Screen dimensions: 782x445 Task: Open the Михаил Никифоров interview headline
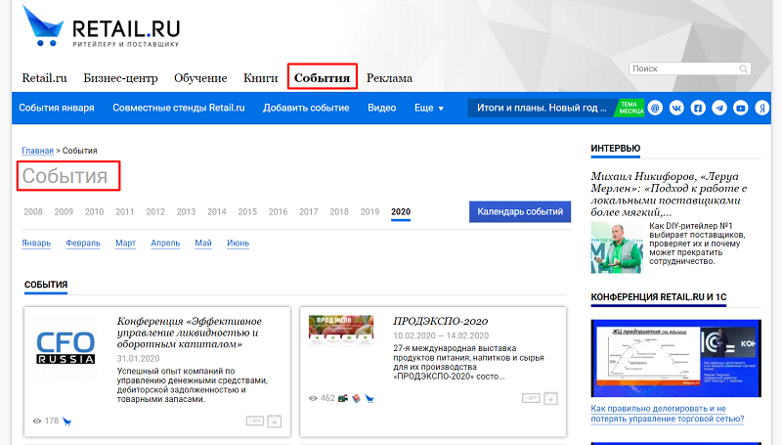click(x=669, y=195)
